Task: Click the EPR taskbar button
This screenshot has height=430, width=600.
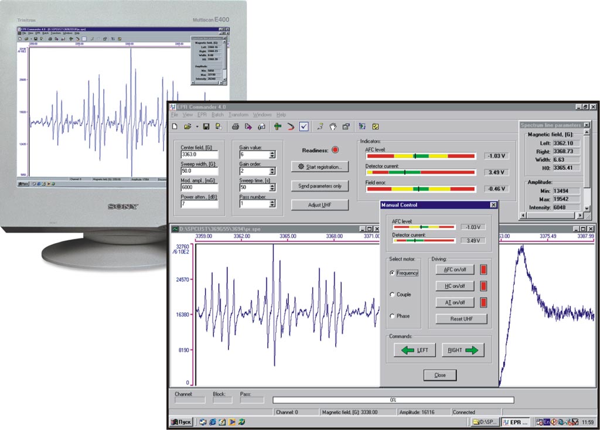Action: pos(516,422)
